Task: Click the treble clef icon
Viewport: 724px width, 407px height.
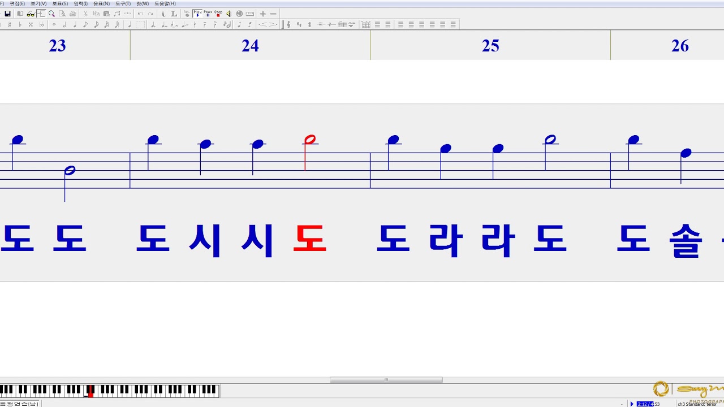Action: tap(288, 24)
